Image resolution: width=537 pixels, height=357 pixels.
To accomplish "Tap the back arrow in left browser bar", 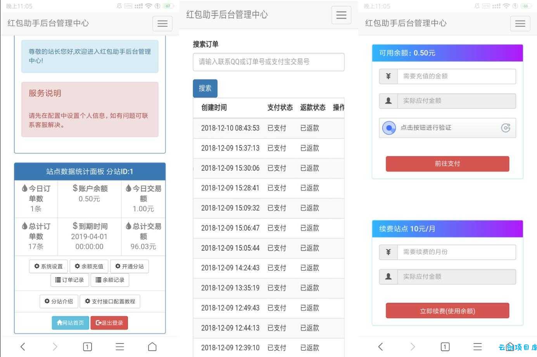I will coord(23,347).
